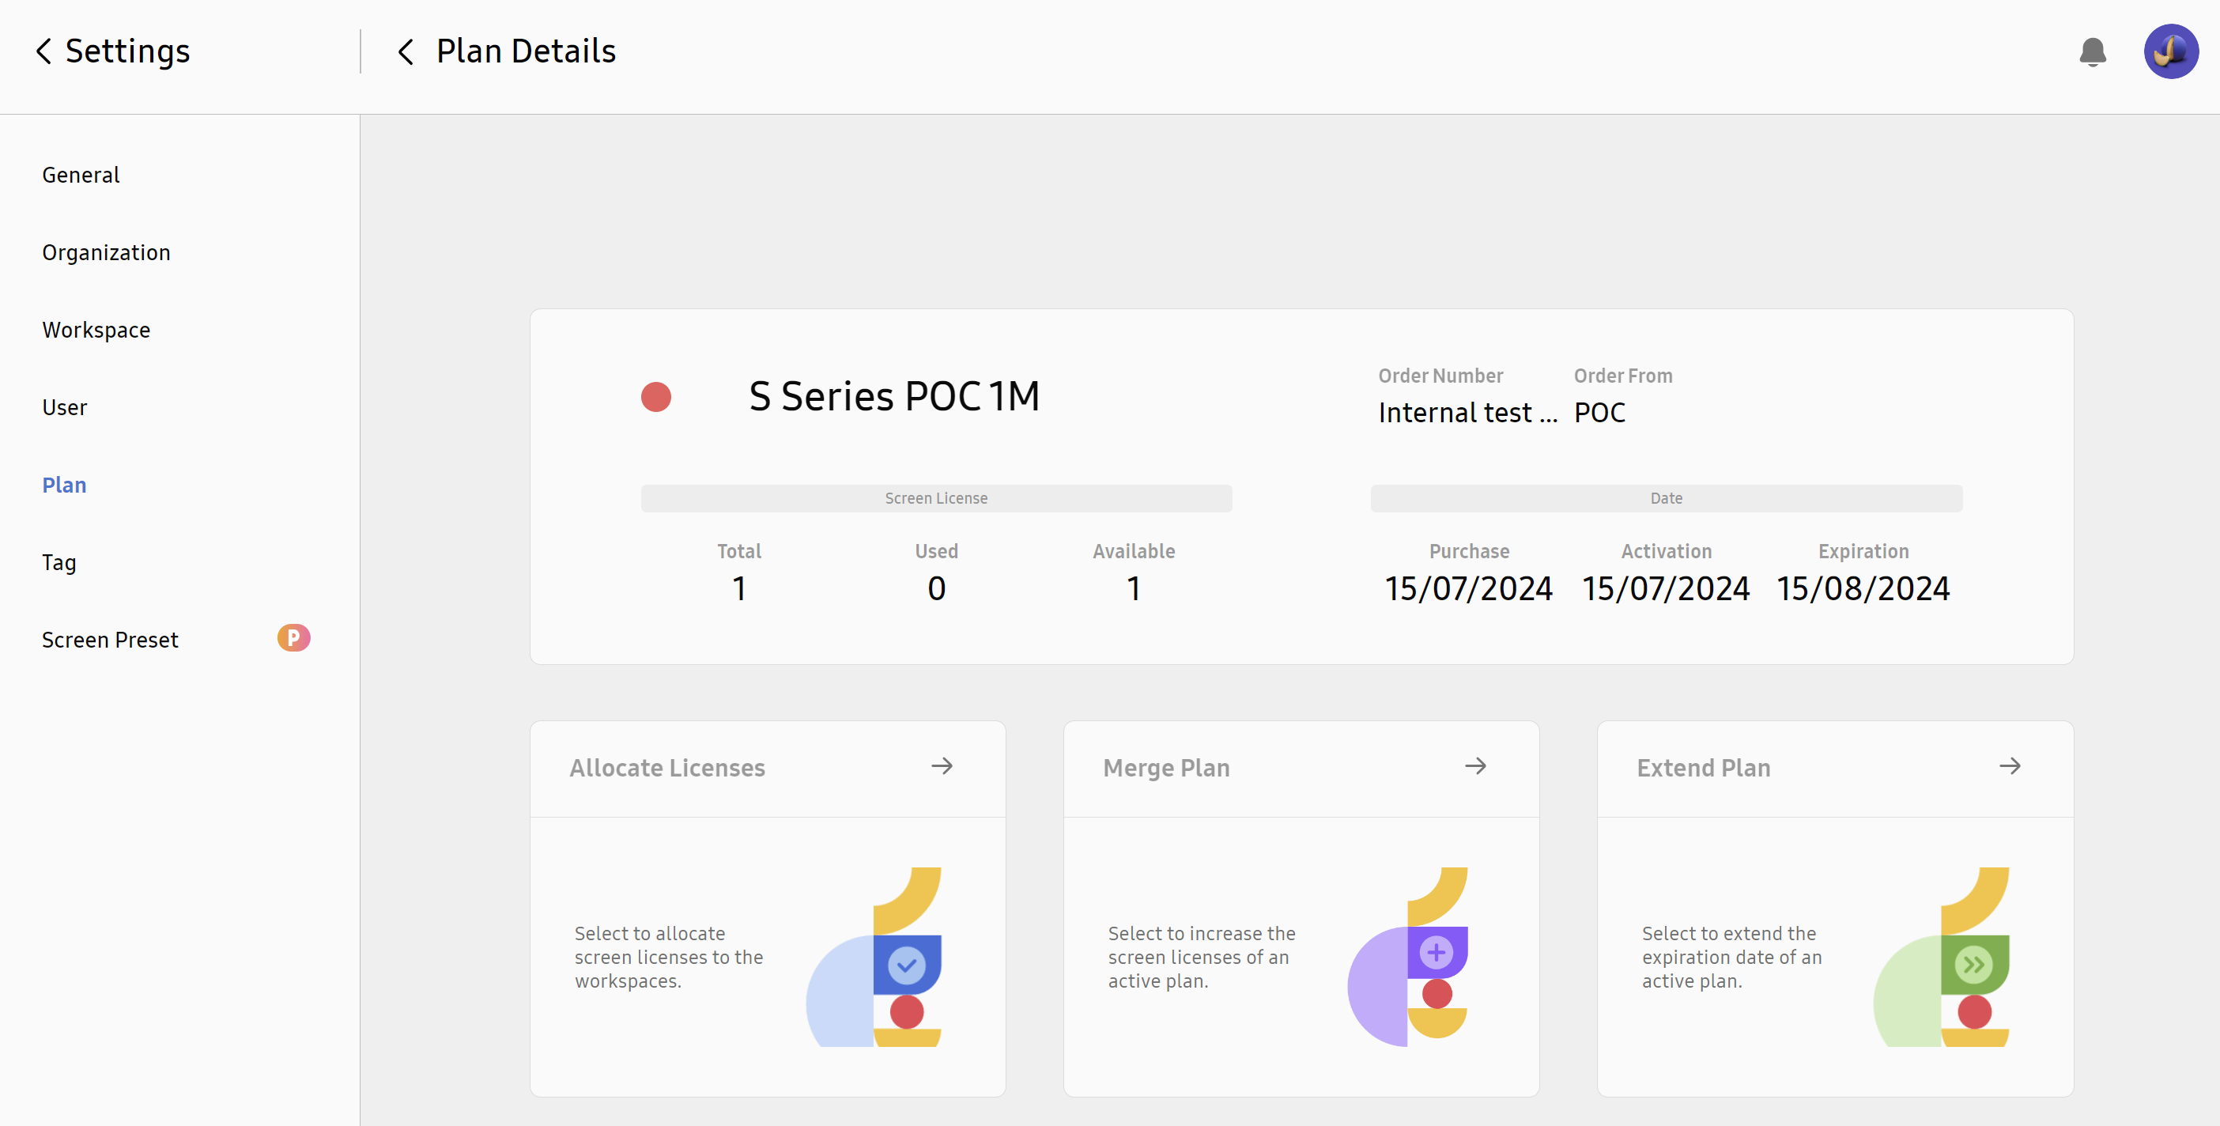Select Workspace in the sidebar
Viewport: 2220px width, 1126px height.
(96, 331)
